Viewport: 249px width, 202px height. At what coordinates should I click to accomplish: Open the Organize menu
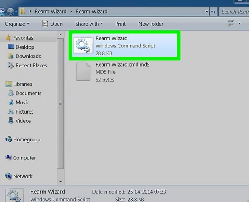click(x=17, y=24)
